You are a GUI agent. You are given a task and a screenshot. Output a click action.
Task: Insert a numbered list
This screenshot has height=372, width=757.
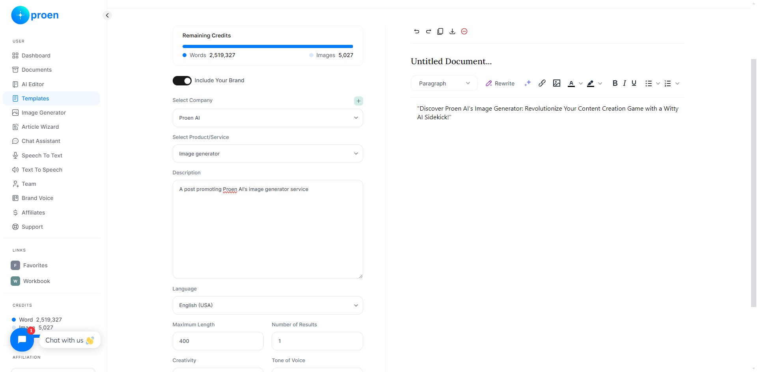[668, 83]
